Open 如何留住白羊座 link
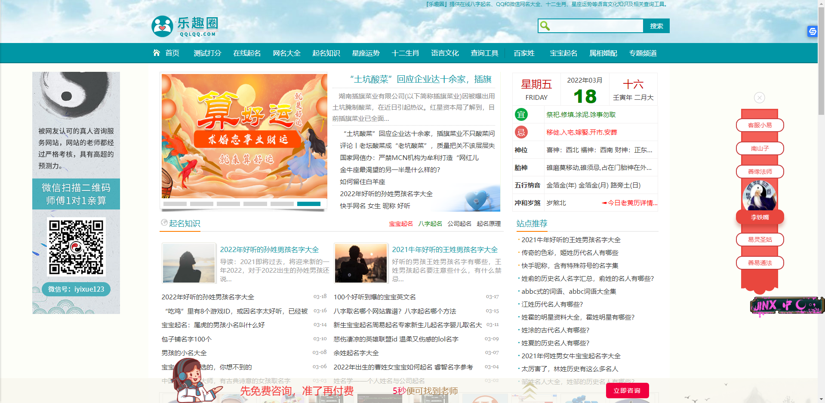This screenshot has width=825, height=403. pos(363,182)
